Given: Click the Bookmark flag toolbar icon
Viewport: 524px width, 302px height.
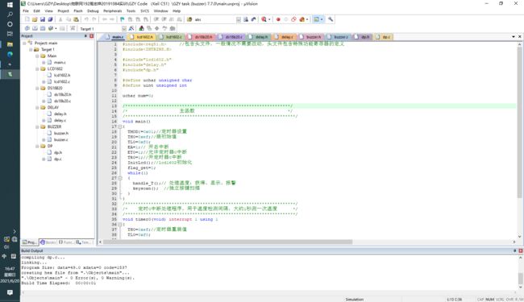Looking at the screenshot, I should coord(123,19).
